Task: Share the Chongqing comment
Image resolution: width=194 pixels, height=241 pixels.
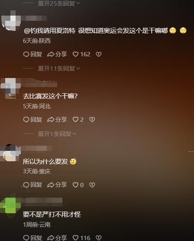Action: coord(57,185)
